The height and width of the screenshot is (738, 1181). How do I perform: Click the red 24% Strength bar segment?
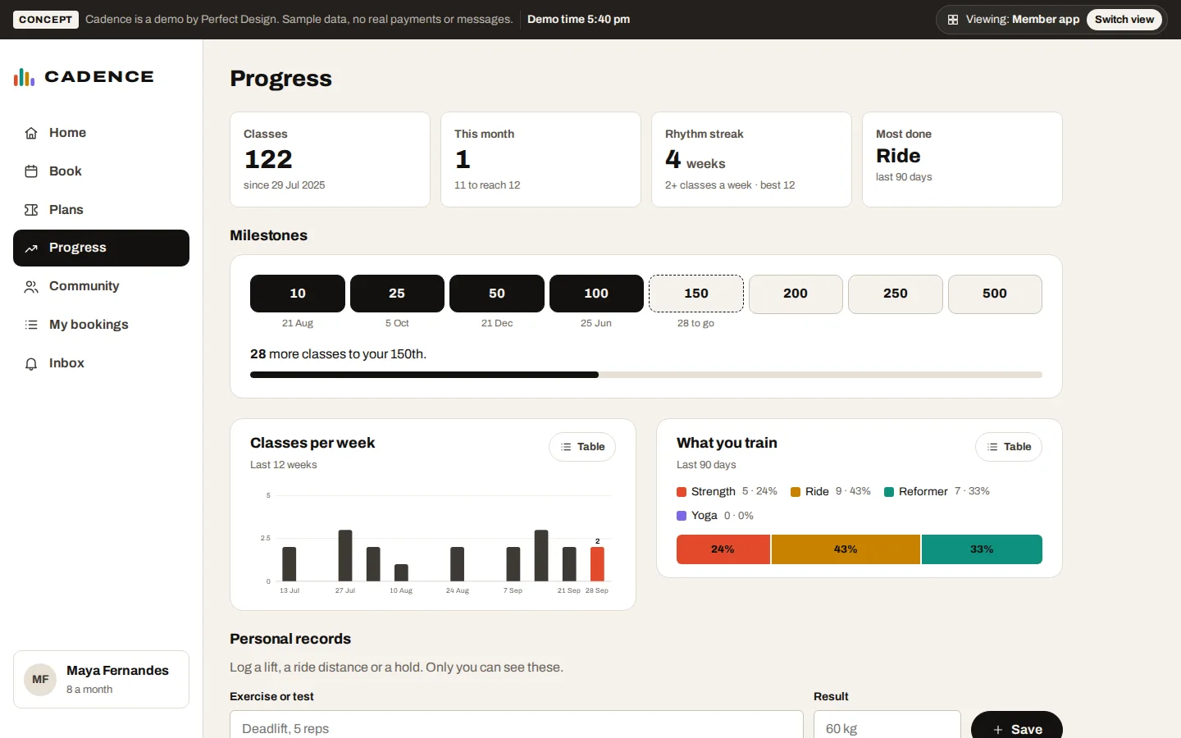723,549
